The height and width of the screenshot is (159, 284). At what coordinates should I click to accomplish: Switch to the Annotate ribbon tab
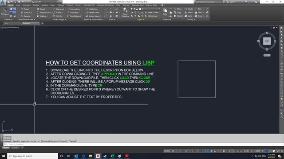point(27,5)
